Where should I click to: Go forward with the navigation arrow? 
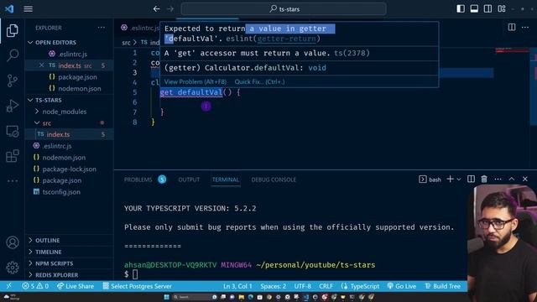click(x=170, y=9)
